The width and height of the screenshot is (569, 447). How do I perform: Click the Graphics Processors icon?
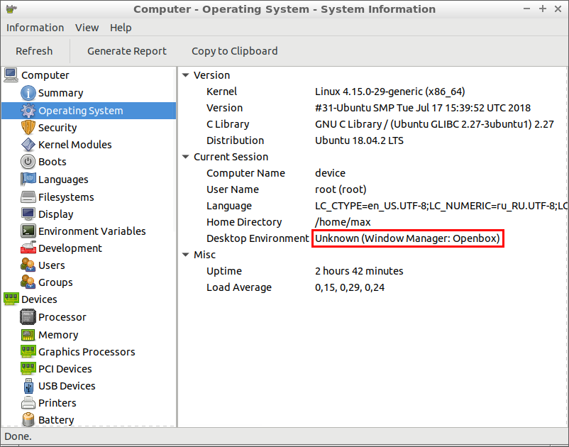click(28, 352)
